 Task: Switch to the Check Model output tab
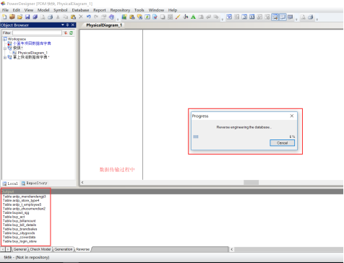point(40,249)
